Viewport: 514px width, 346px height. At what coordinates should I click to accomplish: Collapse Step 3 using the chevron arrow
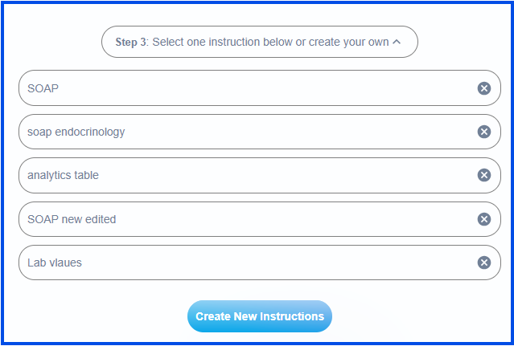click(x=397, y=42)
